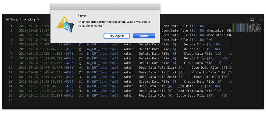Click the timestamp 2019-05-11 12:10:30.066

tap(41, 86)
